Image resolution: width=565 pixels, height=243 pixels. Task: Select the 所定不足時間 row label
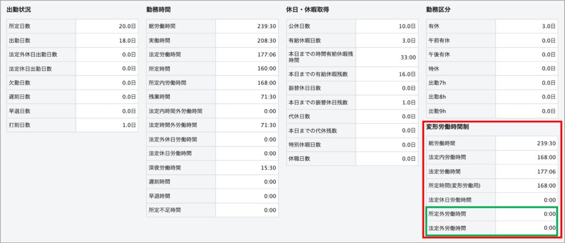(164, 210)
